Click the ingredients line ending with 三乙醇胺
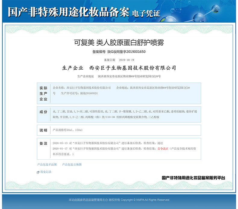This screenshot has height=209, width=238. 106,117
